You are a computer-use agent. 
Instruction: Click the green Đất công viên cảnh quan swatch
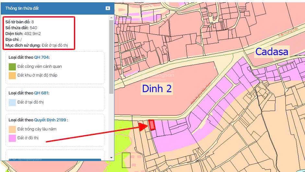coord(12,67)
